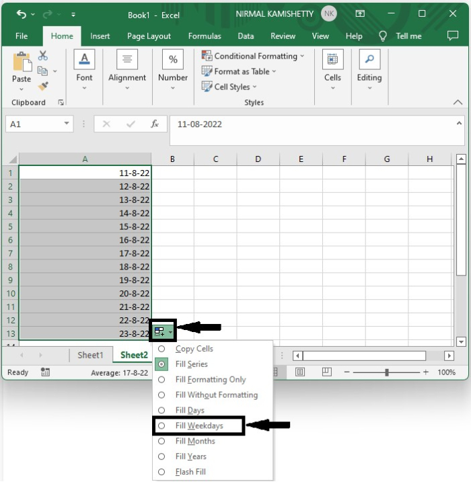Click the 100% zoom level
The image size is (471, 492).
(x=446, y=372)
